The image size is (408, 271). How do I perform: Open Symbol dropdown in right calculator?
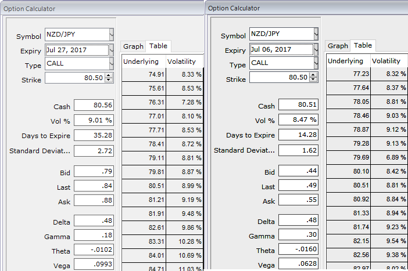click(316, 34)
